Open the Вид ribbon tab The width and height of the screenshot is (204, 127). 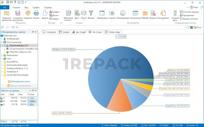[x=26, y=8]
